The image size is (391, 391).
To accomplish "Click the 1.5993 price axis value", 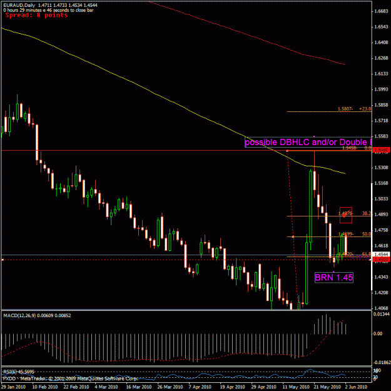I will pyautogui.click(x=382, y=89).
